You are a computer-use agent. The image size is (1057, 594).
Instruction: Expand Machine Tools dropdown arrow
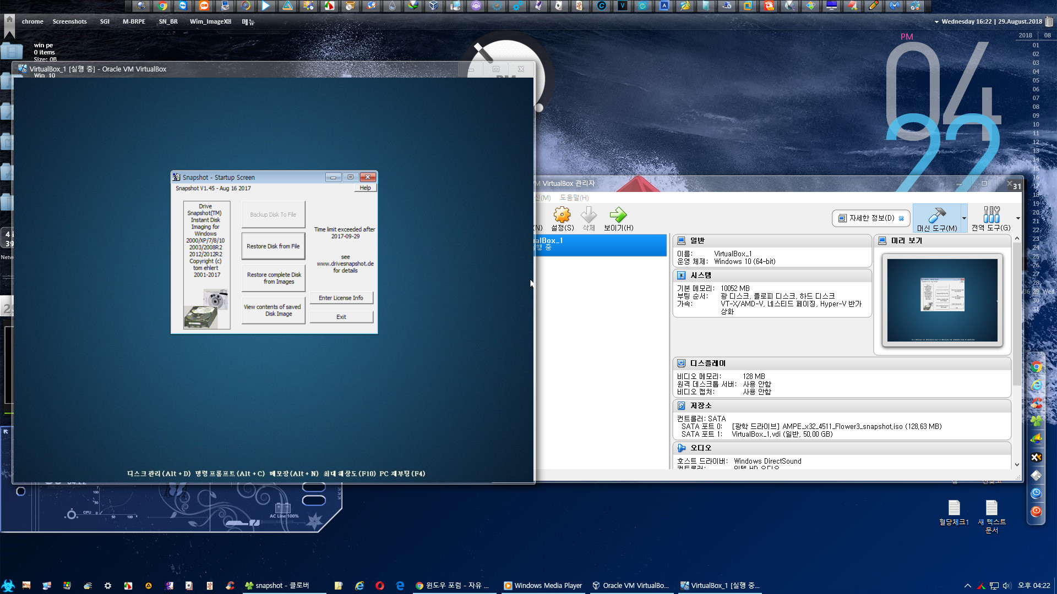pos(964,218)
